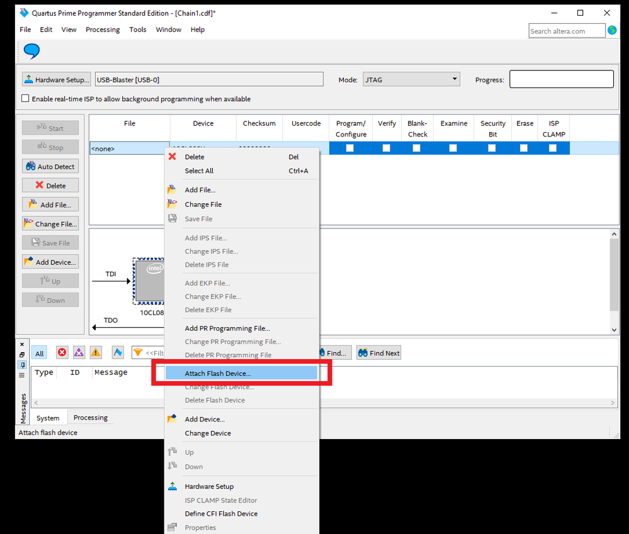
Task: Tick the Erase checkbox
Action: click(524, 148)
